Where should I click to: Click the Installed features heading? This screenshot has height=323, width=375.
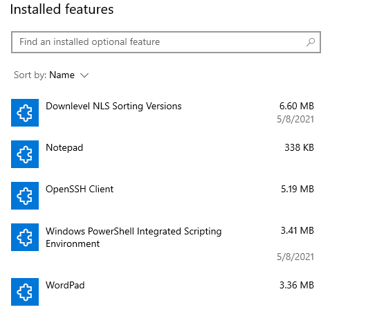pos(62,10)
